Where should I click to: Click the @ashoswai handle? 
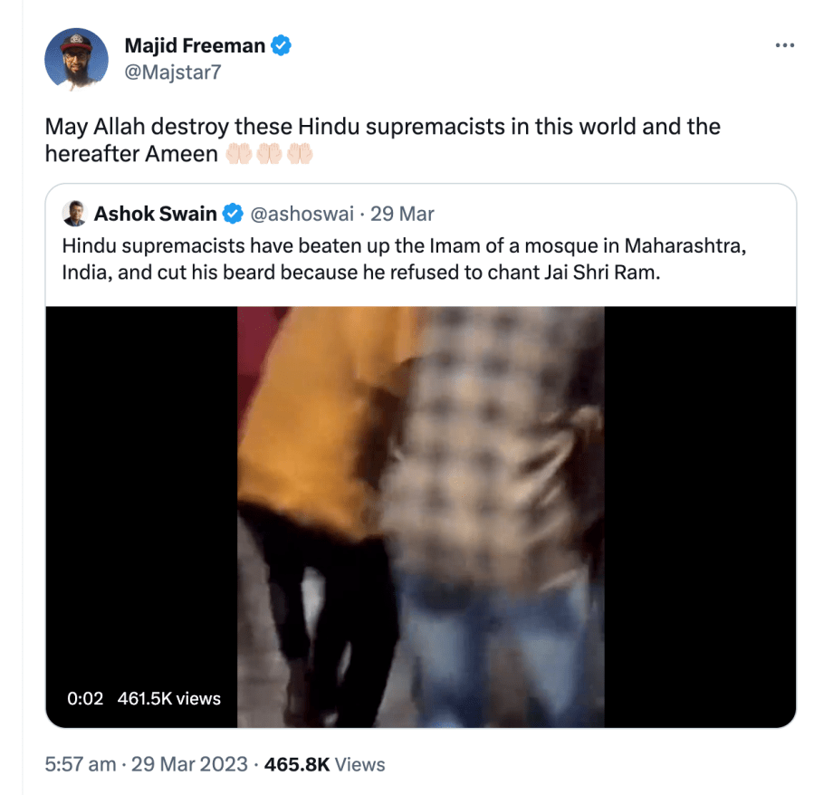(x=302, y=214)
